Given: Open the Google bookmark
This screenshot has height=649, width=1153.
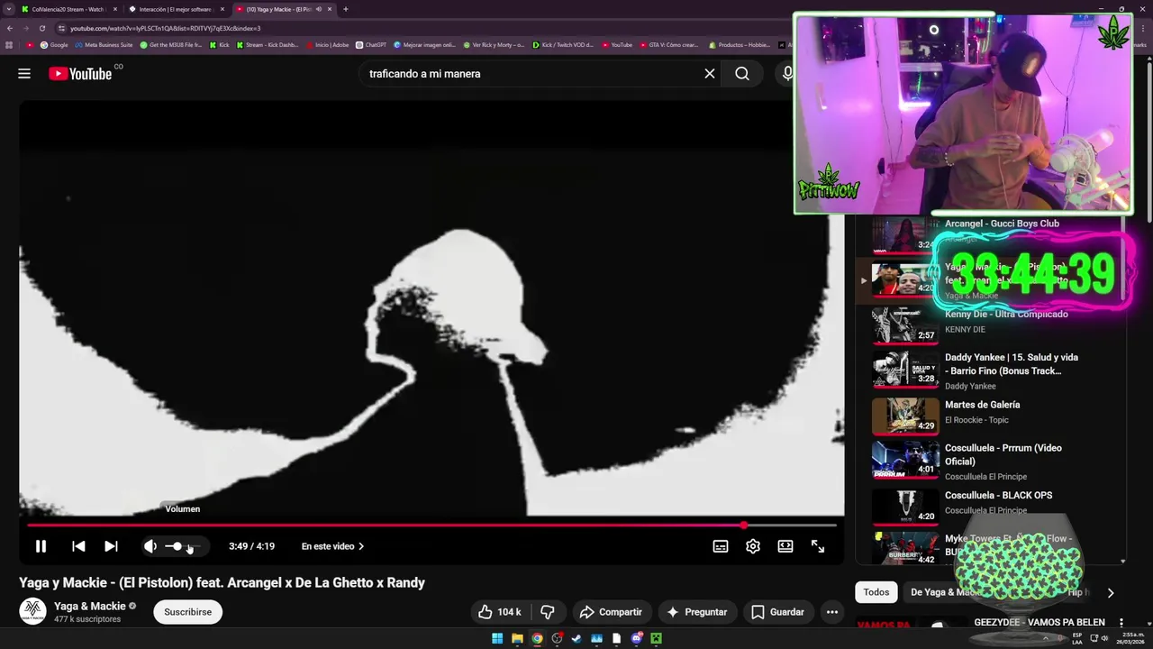Looking at the screenshot, I should pos(54,45).
